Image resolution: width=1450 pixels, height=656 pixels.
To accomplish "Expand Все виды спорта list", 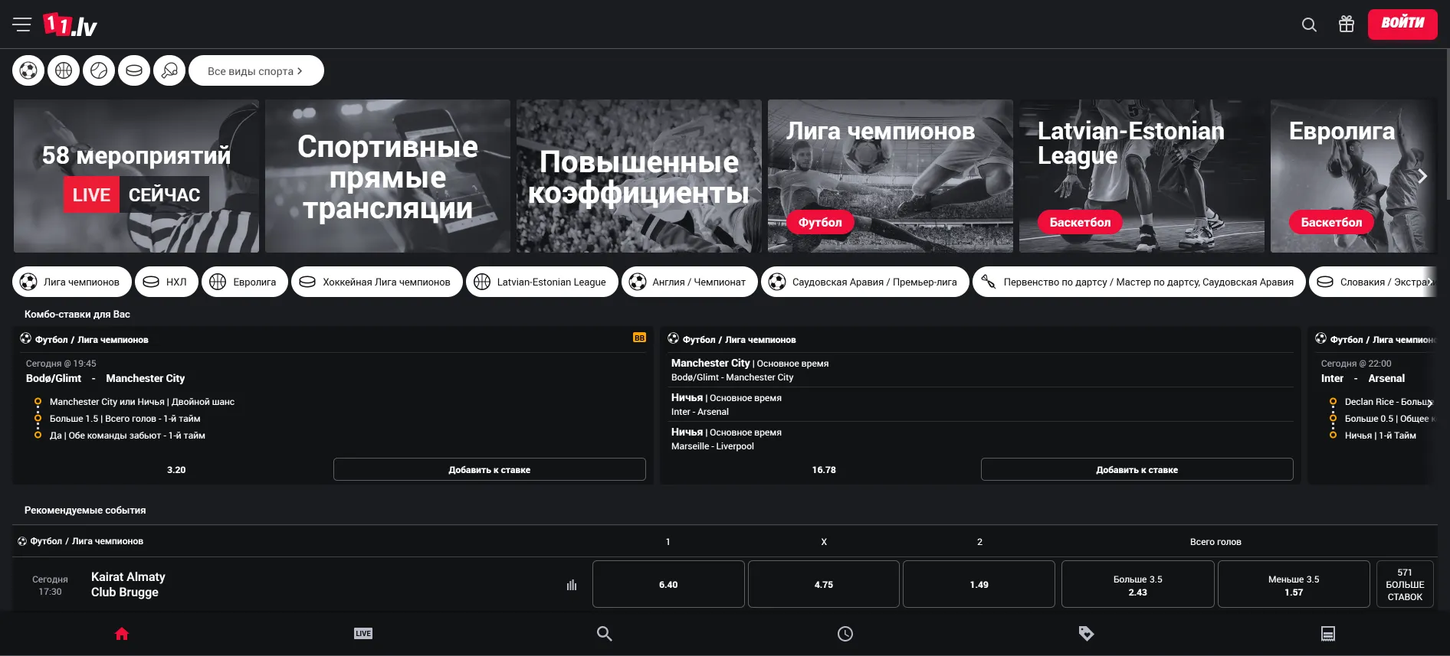I will coord(256,71).
